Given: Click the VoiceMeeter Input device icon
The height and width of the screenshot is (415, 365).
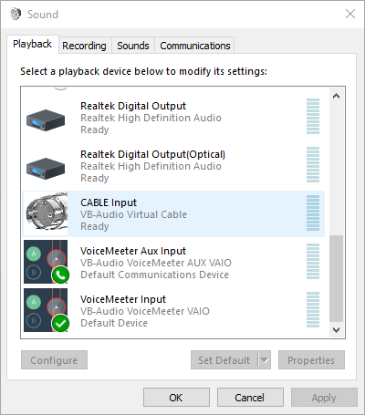Looking at the screenshot, I should pyautogui.click(x=47, y=310).
